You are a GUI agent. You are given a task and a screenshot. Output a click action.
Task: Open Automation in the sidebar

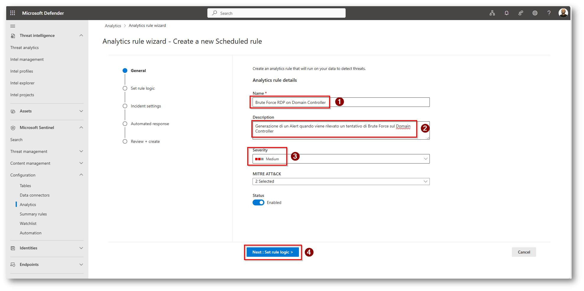30,233
